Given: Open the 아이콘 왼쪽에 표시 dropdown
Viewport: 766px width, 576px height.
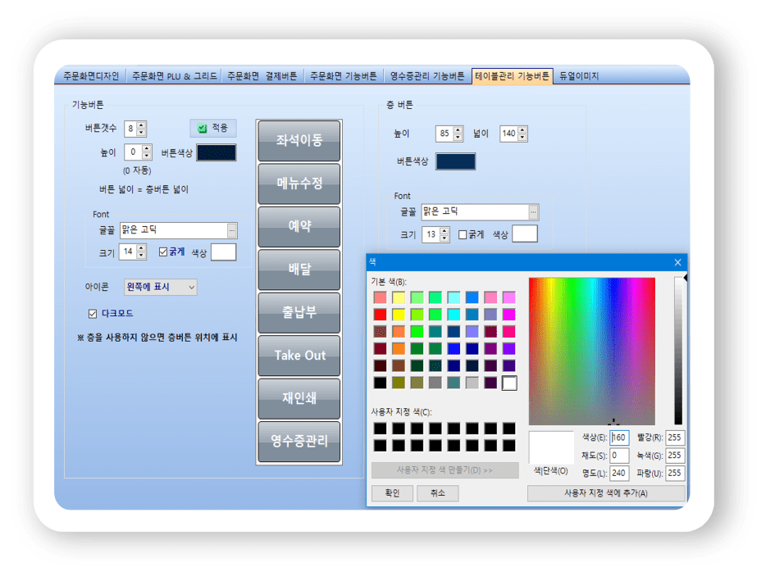Looking at the screenshot, I should [x=191, y=288].
